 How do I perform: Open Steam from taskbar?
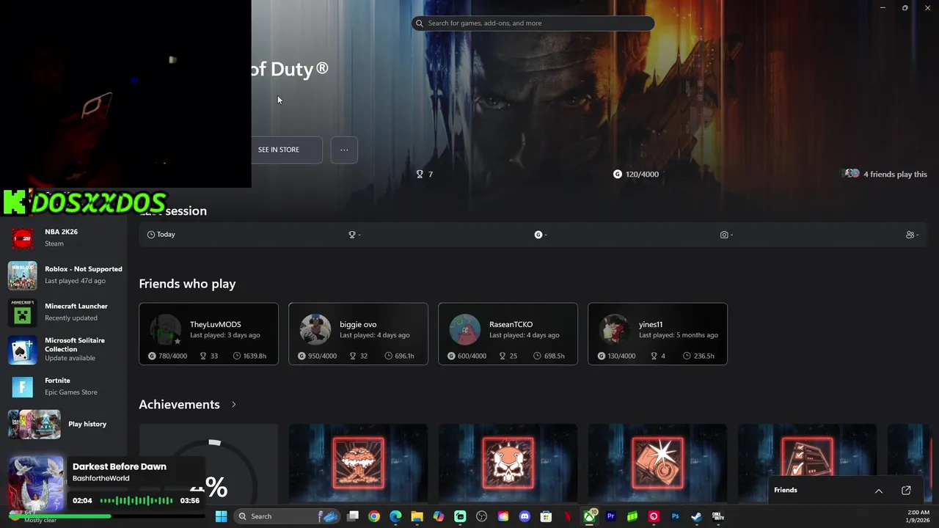click(696, 516)
